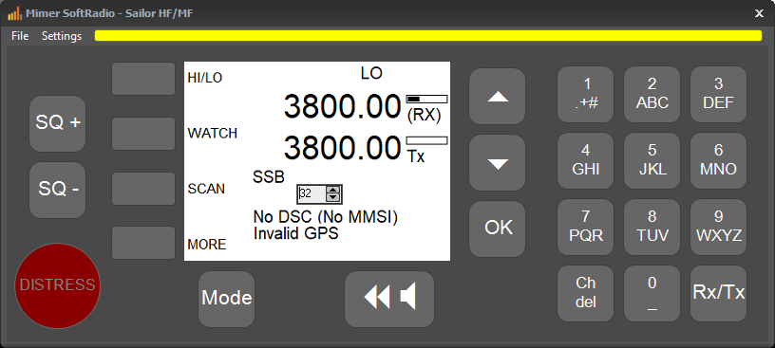Click keypad button 1 .+#

[x=586, y=94]
